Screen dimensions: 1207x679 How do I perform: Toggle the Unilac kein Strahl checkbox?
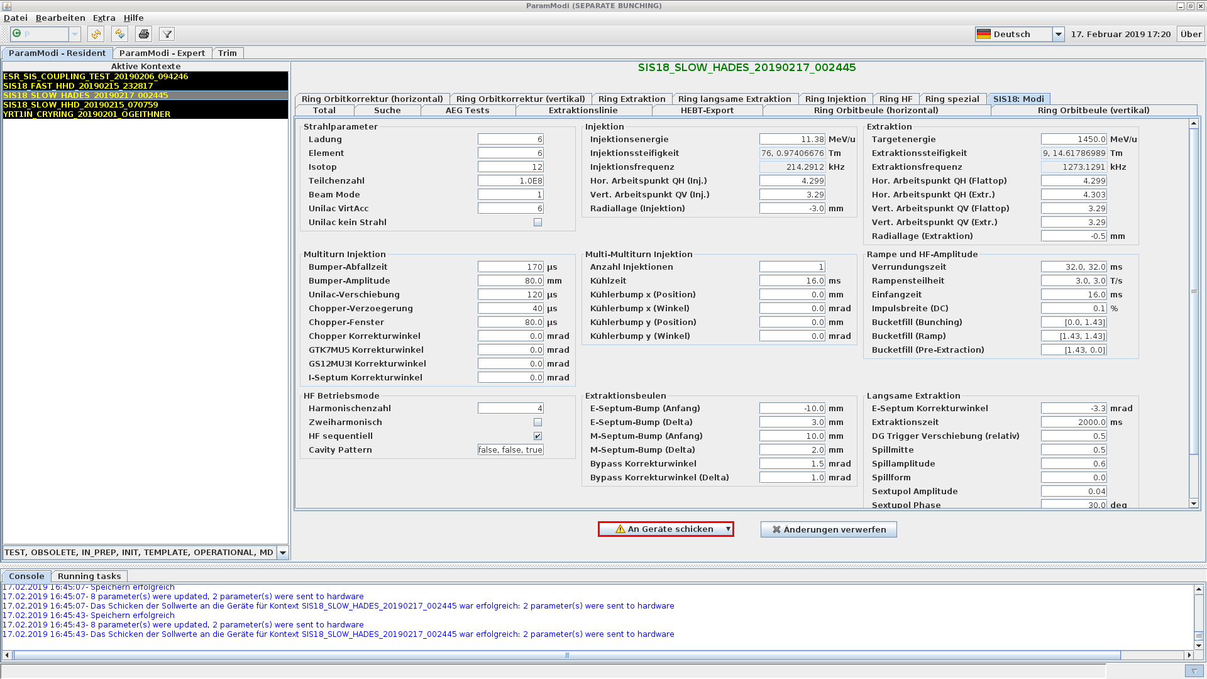pyautogui.click(x=537, y=223)
